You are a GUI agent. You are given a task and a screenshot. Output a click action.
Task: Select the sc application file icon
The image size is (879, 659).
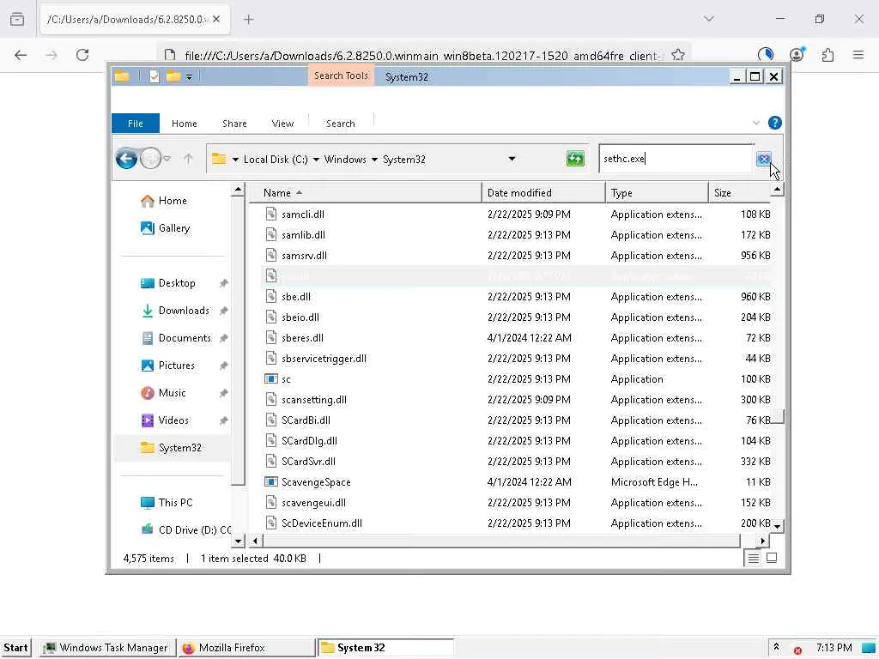coord(271,378)
